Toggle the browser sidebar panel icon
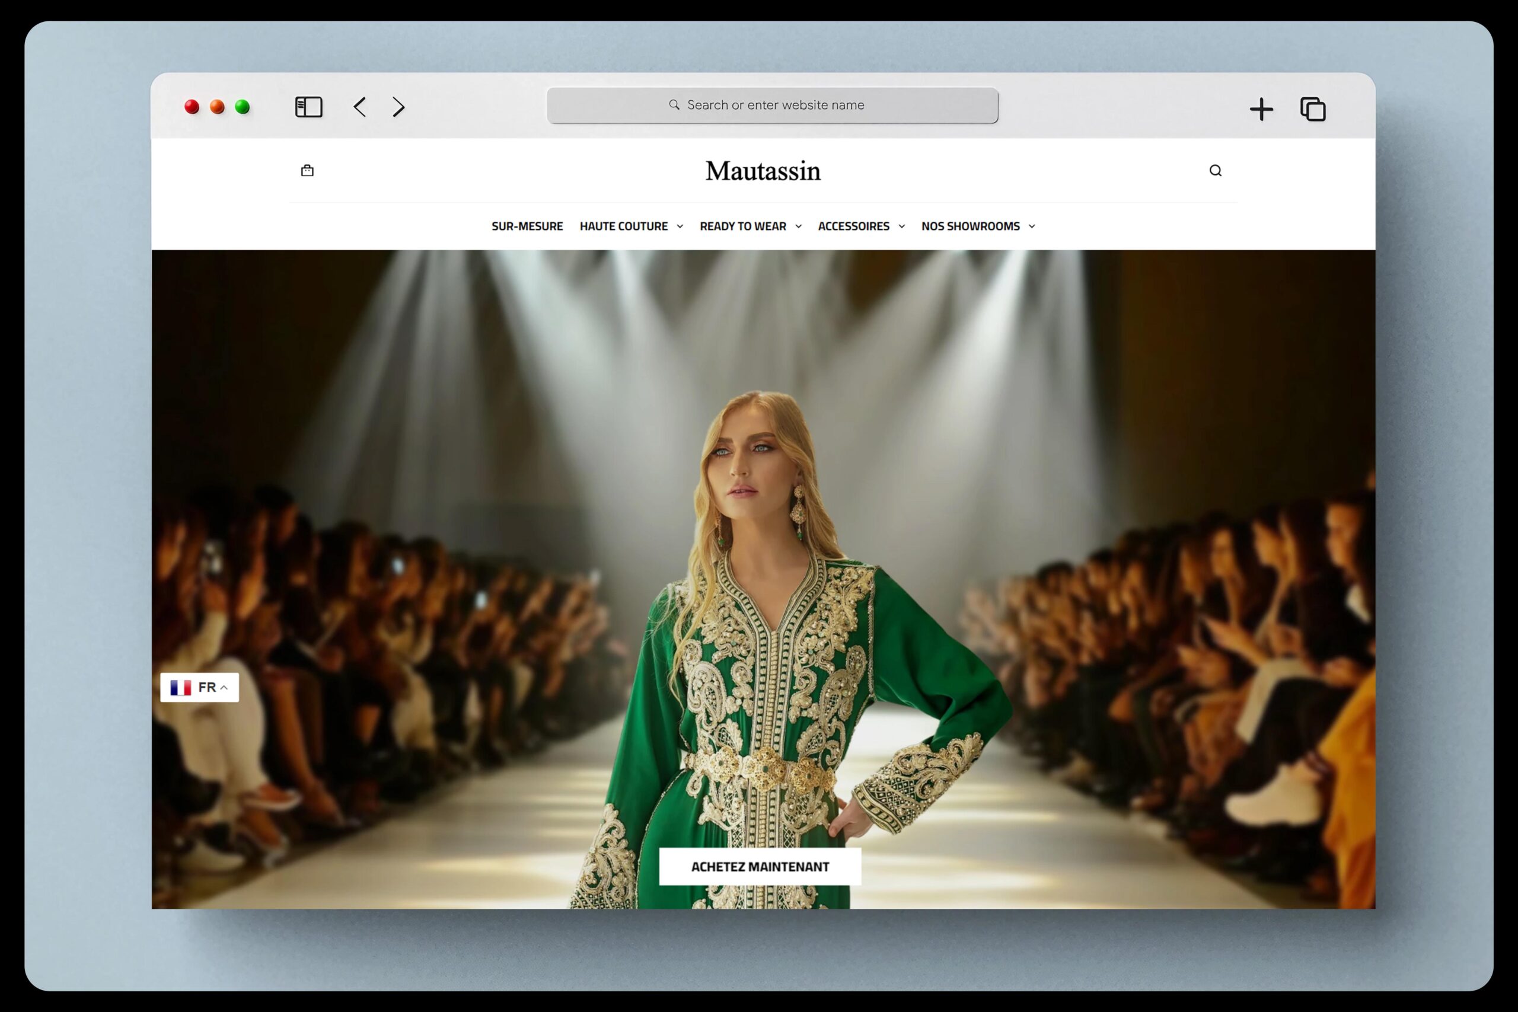 click(x=308, y=107)
